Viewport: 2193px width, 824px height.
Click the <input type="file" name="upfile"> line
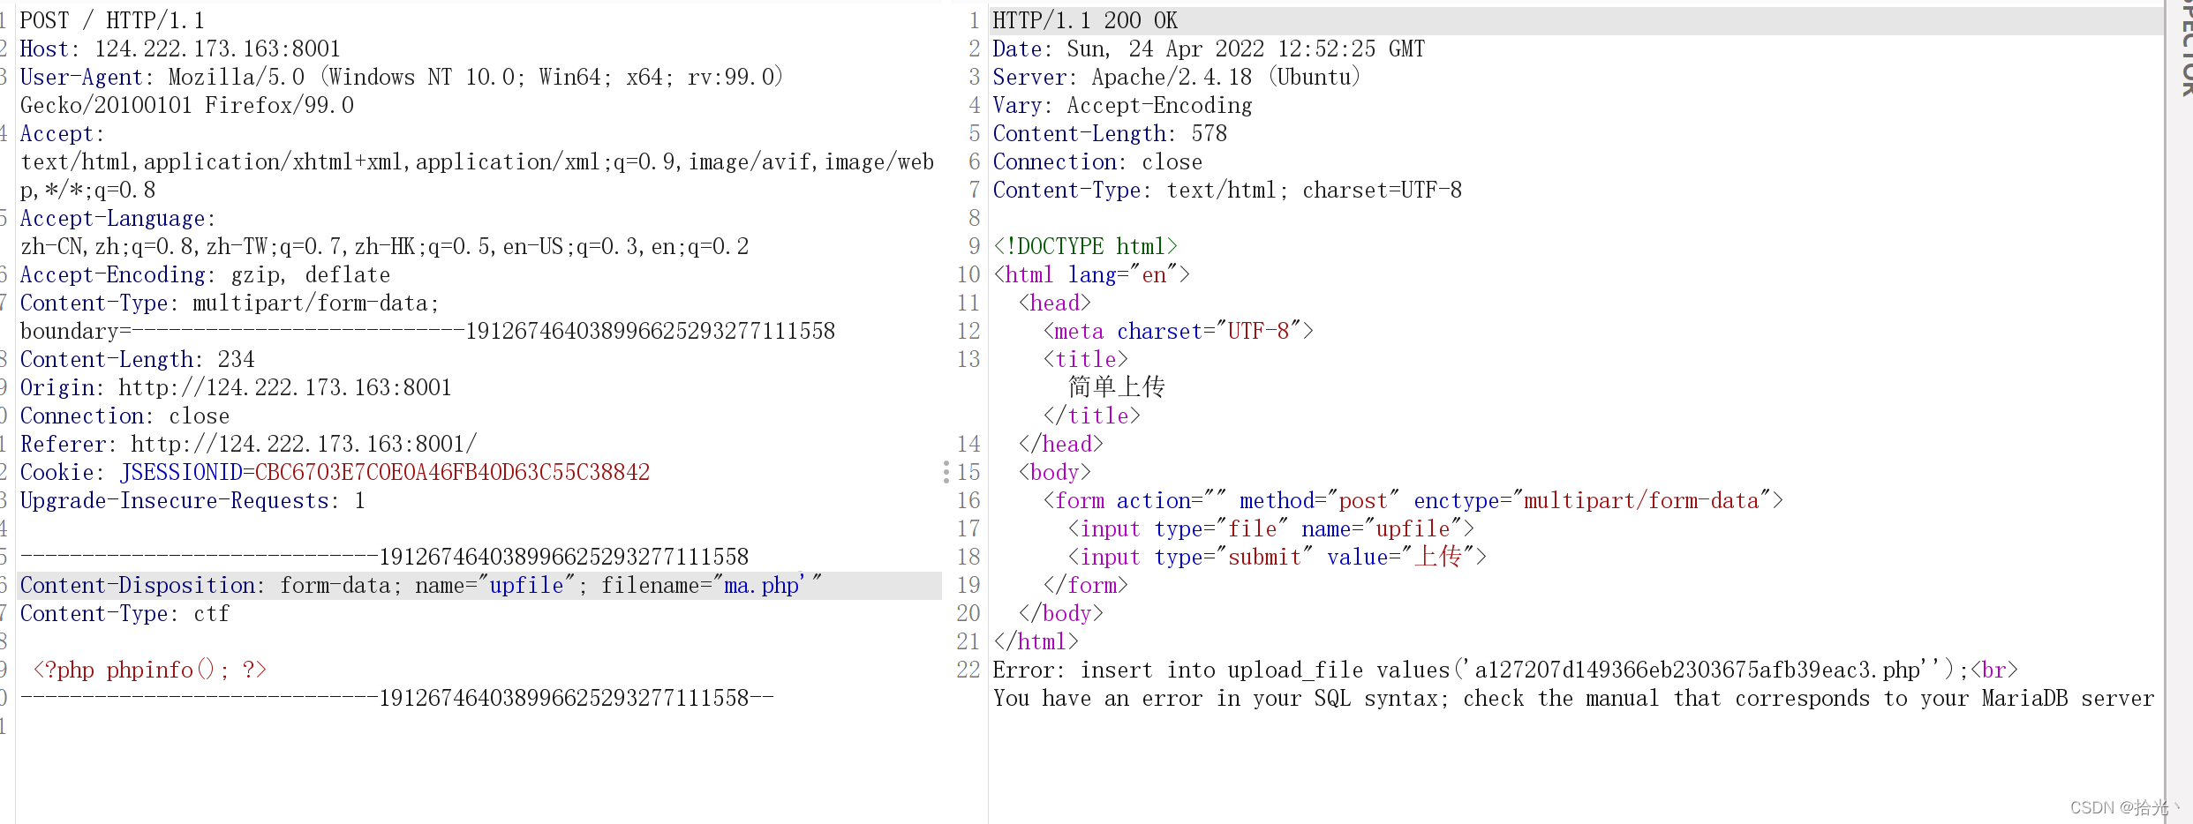[x=1270, y=528]
